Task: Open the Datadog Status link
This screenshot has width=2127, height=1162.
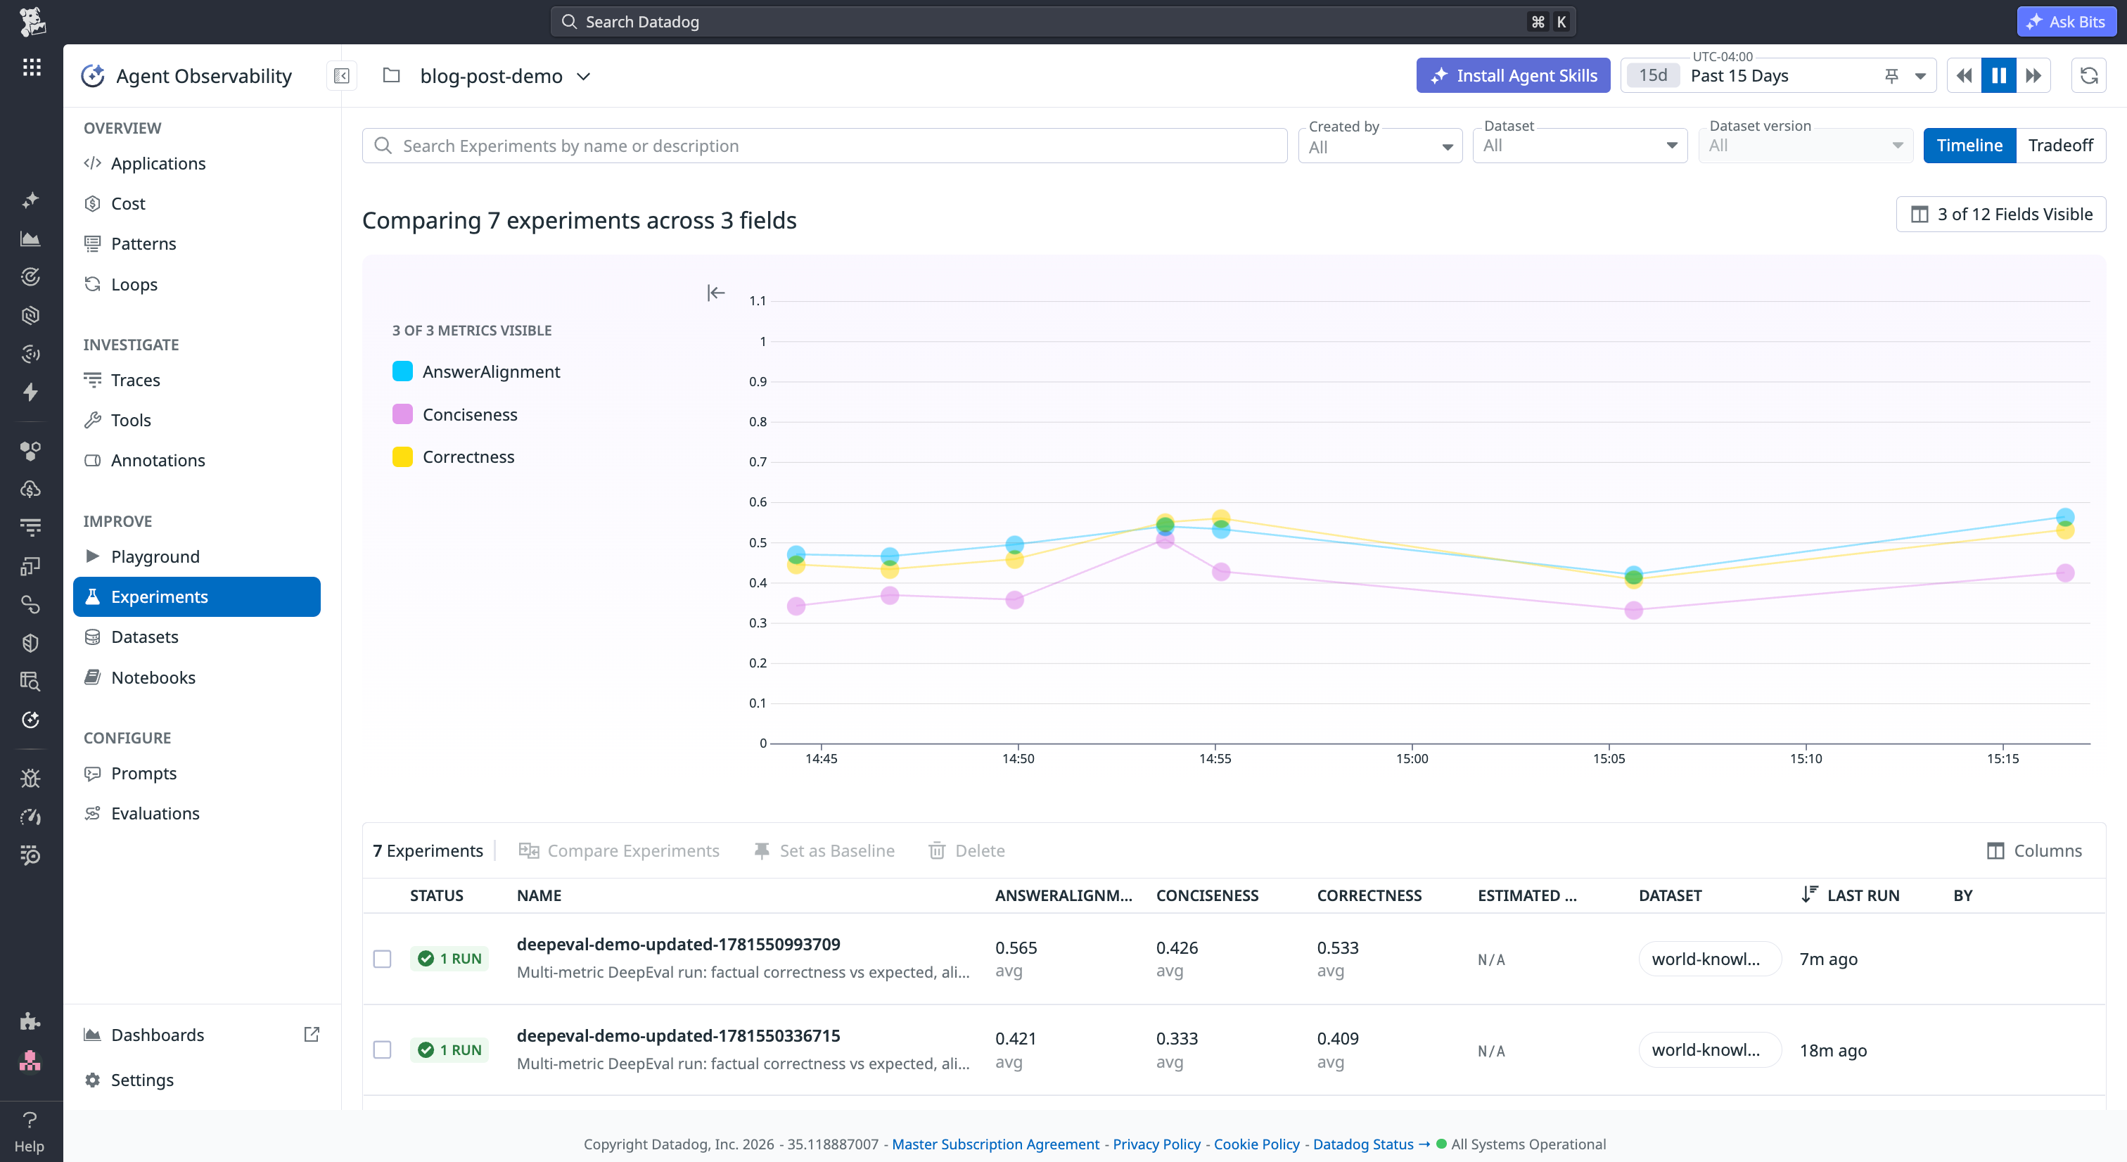Action: (1371, 1144)
